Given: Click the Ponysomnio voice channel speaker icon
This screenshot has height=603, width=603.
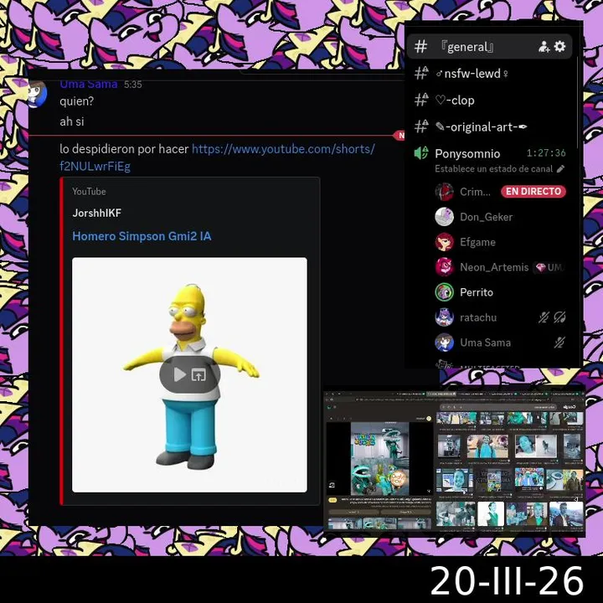Looking at the screenshot, I should pos(420,153).
